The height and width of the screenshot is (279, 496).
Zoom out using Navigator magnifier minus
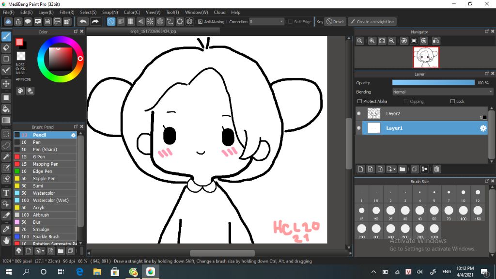391,41
